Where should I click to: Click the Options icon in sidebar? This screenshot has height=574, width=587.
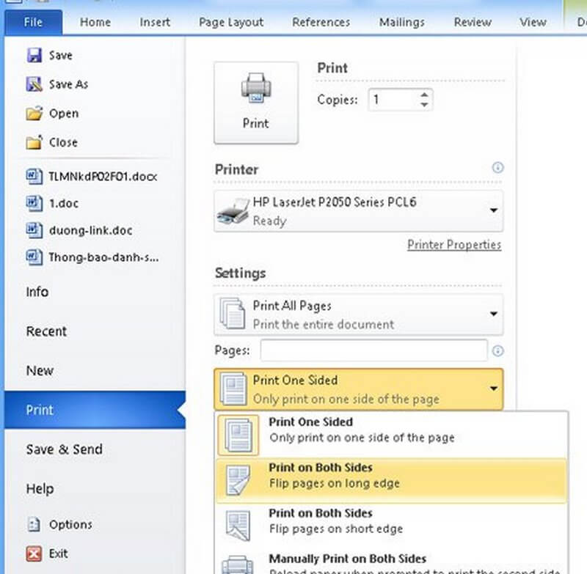(34, 525)
